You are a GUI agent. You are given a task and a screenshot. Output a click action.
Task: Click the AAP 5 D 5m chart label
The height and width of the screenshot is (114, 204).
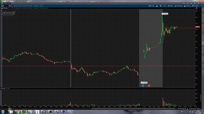point(4,8)
